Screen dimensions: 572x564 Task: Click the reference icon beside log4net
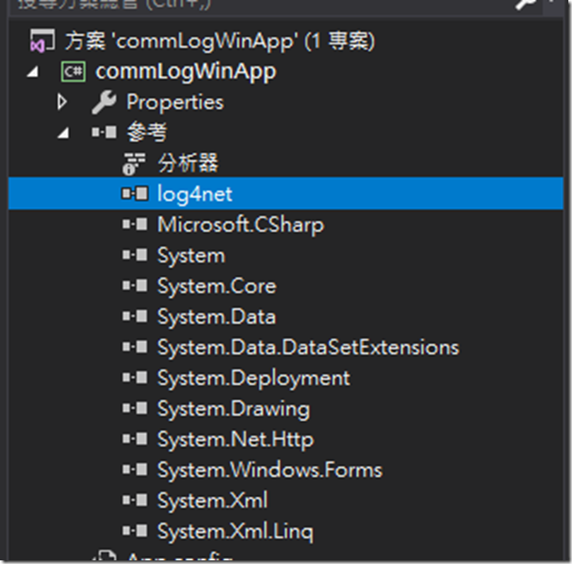click(135, 194)
